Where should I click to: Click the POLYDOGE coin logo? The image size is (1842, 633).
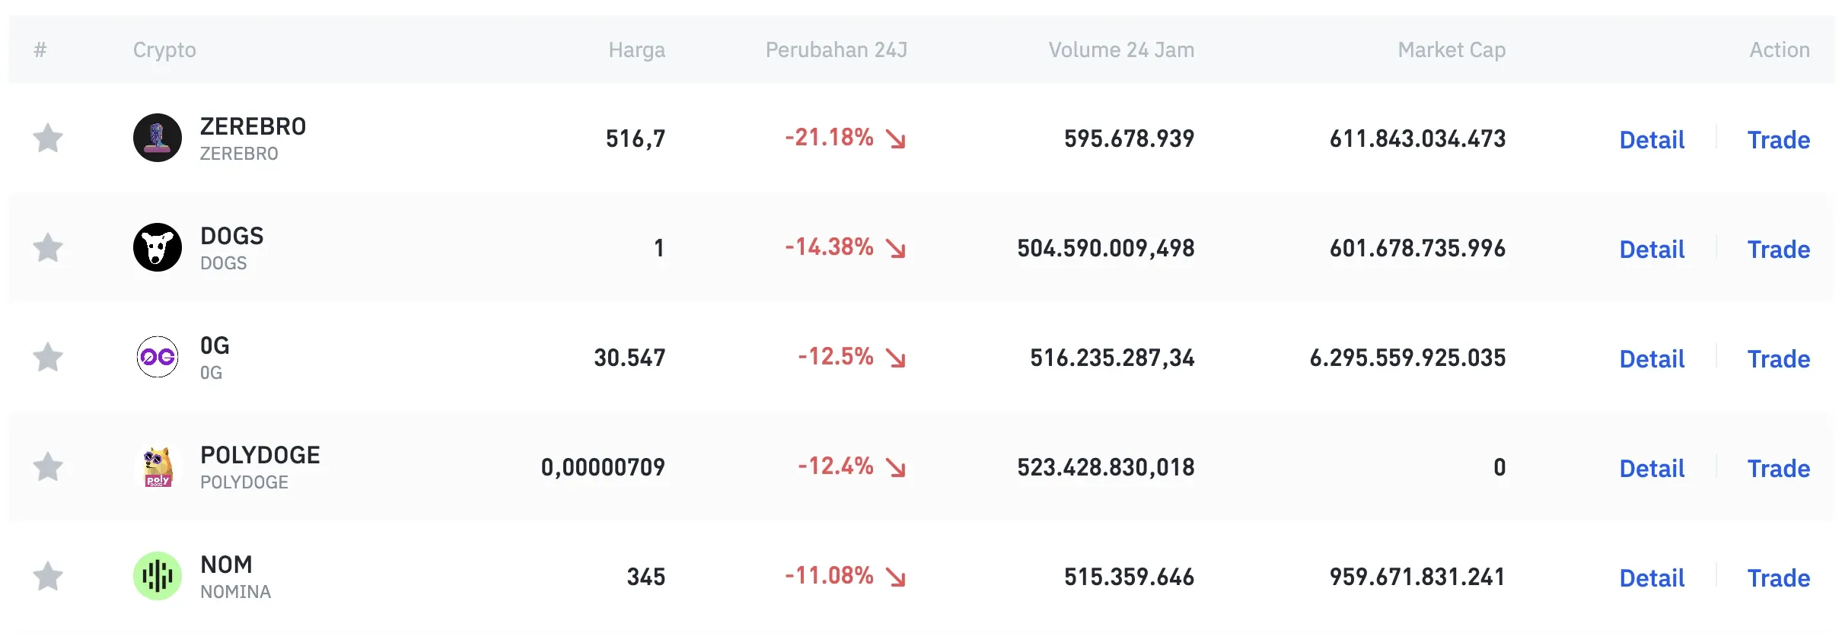157,467
